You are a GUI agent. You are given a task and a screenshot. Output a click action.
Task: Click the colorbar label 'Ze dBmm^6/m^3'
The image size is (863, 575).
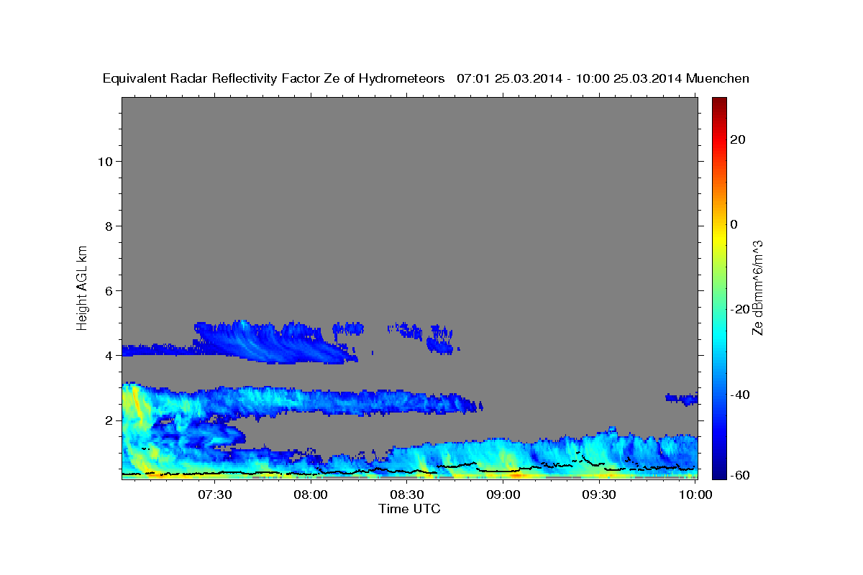(757, 287)
